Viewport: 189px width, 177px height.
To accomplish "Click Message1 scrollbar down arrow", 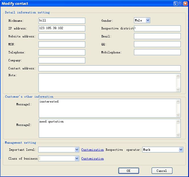I will coord(178,115).
